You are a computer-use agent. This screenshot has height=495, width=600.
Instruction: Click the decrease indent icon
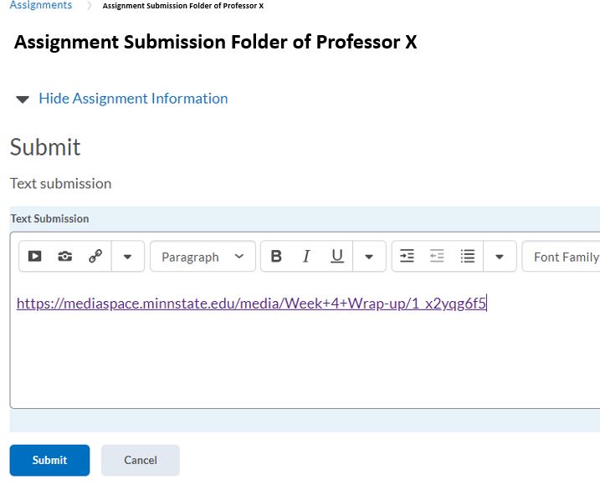click(437, 257)
